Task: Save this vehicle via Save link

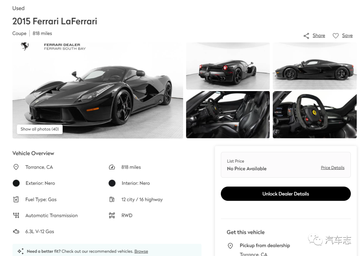Action: [347, 35]
